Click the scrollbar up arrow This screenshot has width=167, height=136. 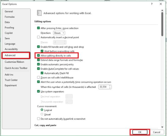(162, 11)
